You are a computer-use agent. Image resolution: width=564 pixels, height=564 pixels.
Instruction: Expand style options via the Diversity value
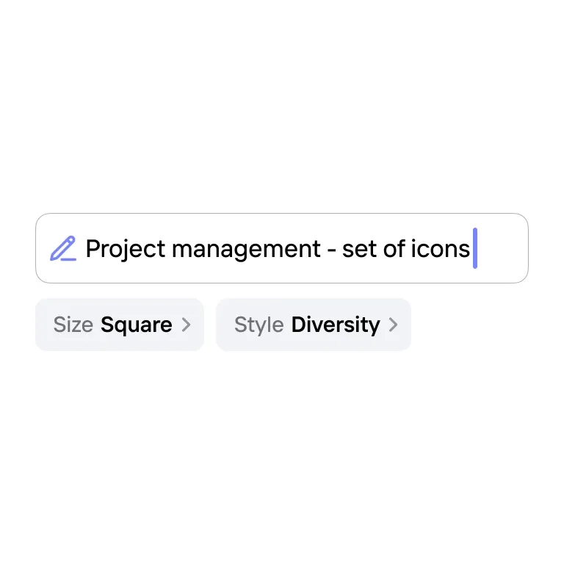coord(336,325)
